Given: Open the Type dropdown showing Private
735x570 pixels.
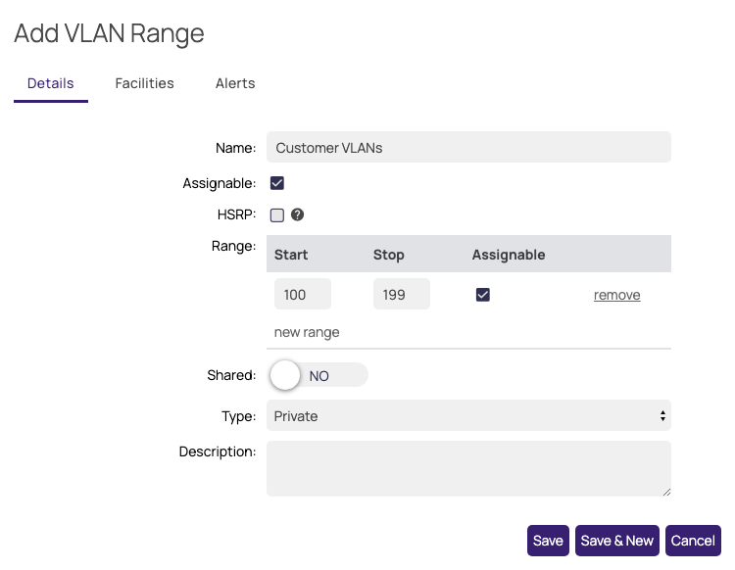Looking at the screenshot, I should click(x=468, y=415).
